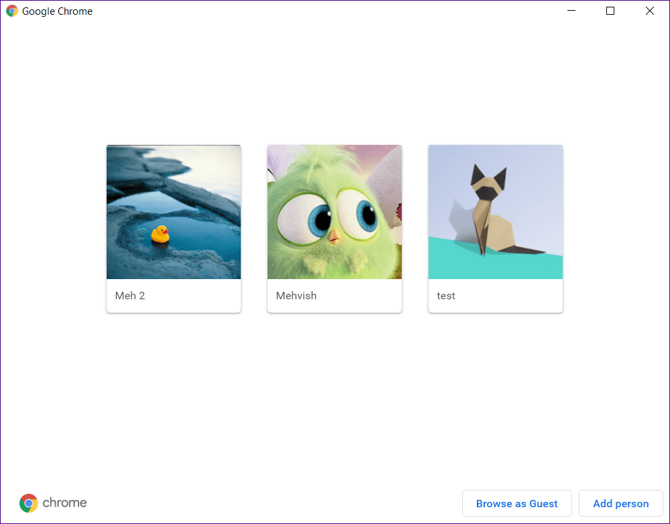The image size is (670, 524).
Task: Close the Google Chrome profile window
Action: point(649,11)
